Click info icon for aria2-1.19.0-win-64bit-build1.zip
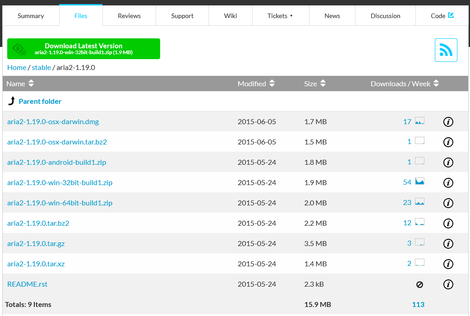 pos(448,203)
